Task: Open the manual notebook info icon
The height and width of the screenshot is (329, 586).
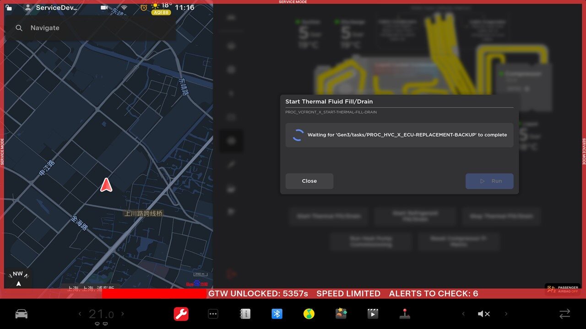Action: (x=245, y=314)
